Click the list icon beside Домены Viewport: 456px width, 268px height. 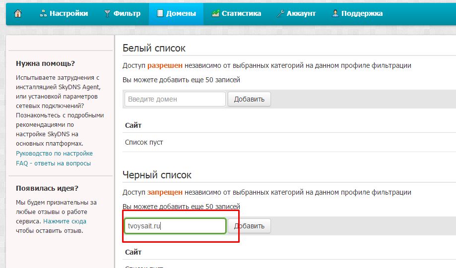coord(159,13)
